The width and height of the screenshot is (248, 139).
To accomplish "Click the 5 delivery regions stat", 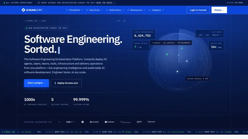I will pyautogui.click(x=60, y=102).
